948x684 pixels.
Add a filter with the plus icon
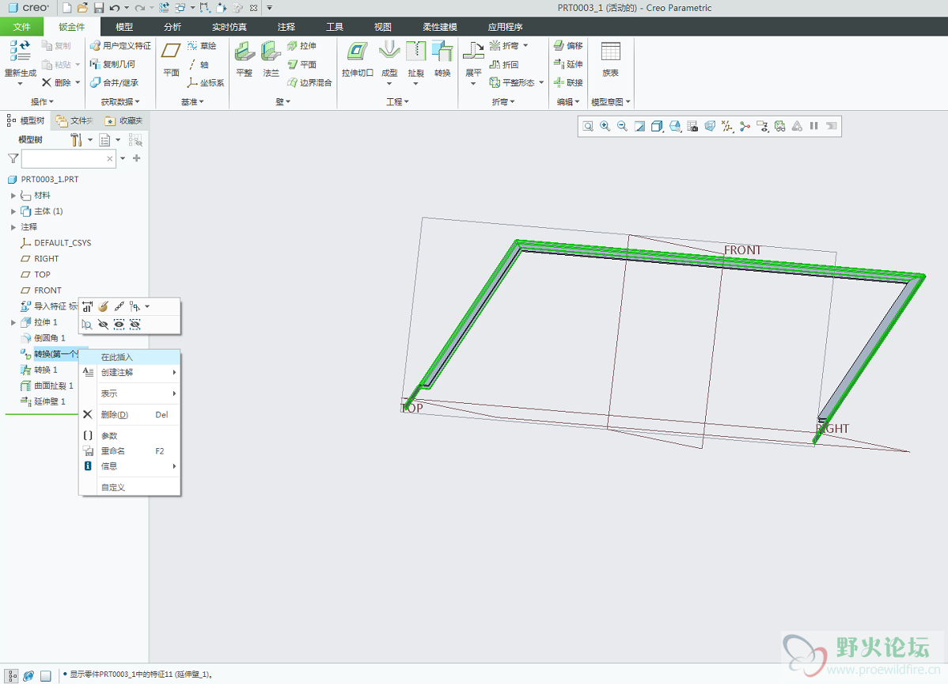137,158
